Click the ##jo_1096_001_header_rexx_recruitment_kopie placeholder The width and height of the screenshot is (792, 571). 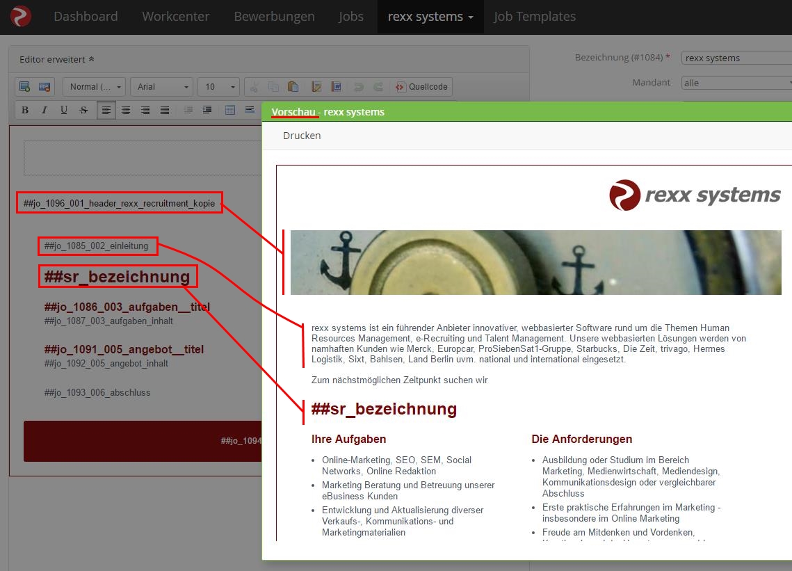tap(119, 203)
